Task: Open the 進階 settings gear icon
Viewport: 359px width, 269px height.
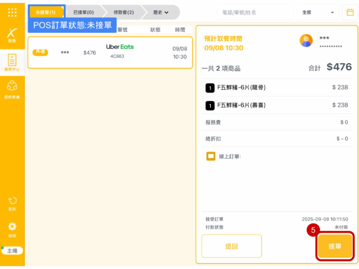Action: pyautogui.click(x=12, y=228)
